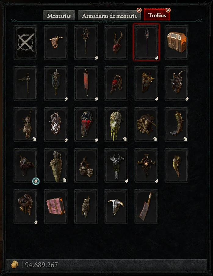Select the Troféus tab

pyautogui.click(x=157, y=15)
